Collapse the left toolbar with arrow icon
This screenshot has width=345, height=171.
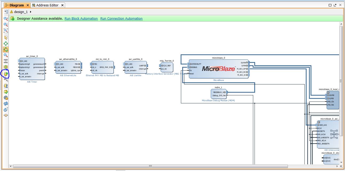click(6, 12)
